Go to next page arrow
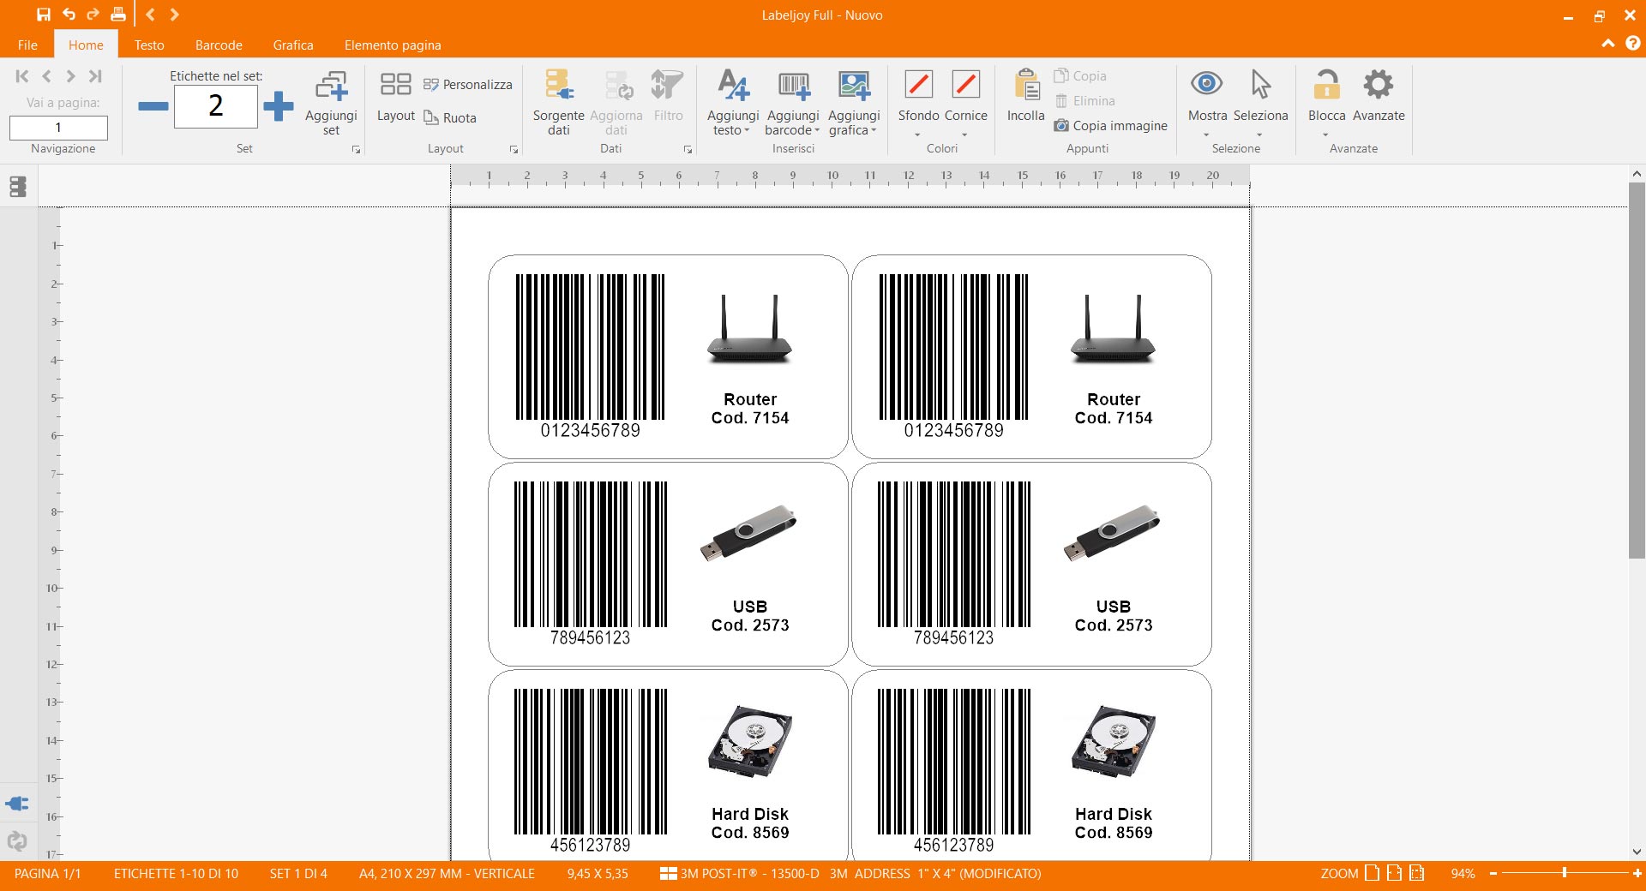The height and width of the screenshot is (891, 1646). 71,76
